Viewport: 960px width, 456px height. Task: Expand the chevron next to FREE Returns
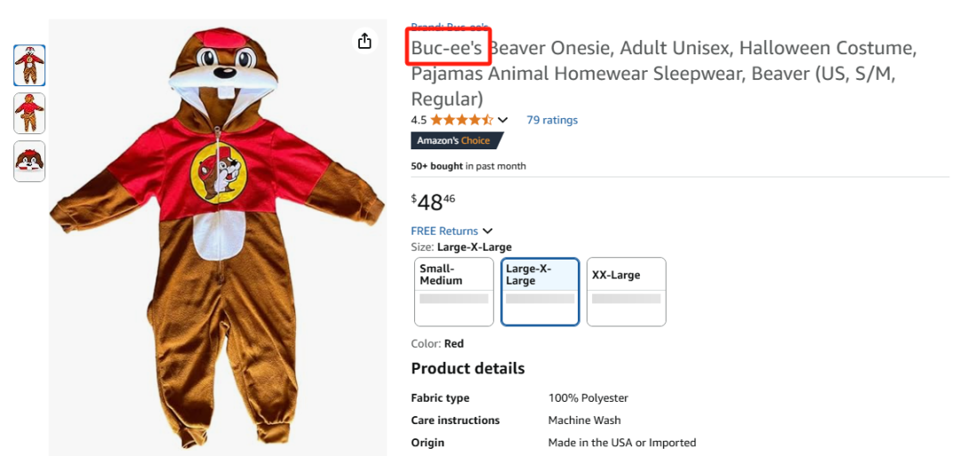(488, 231)
